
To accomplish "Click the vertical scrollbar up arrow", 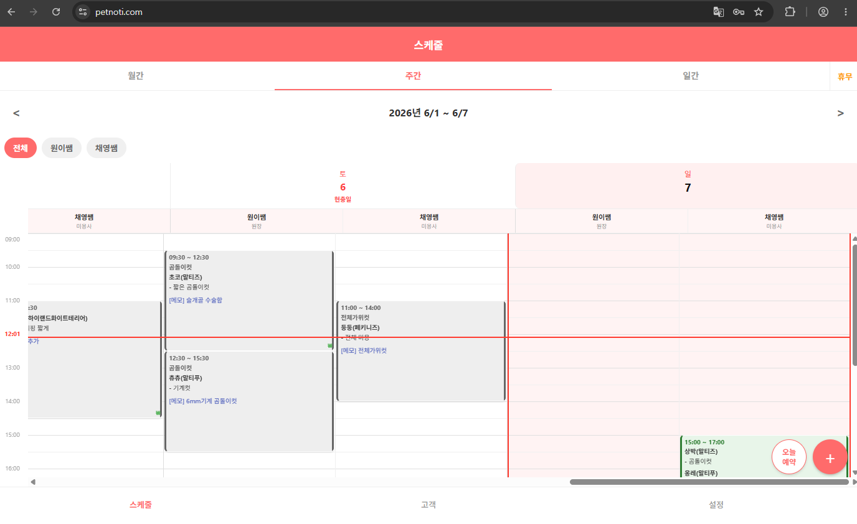I will [x=855, y=238].
